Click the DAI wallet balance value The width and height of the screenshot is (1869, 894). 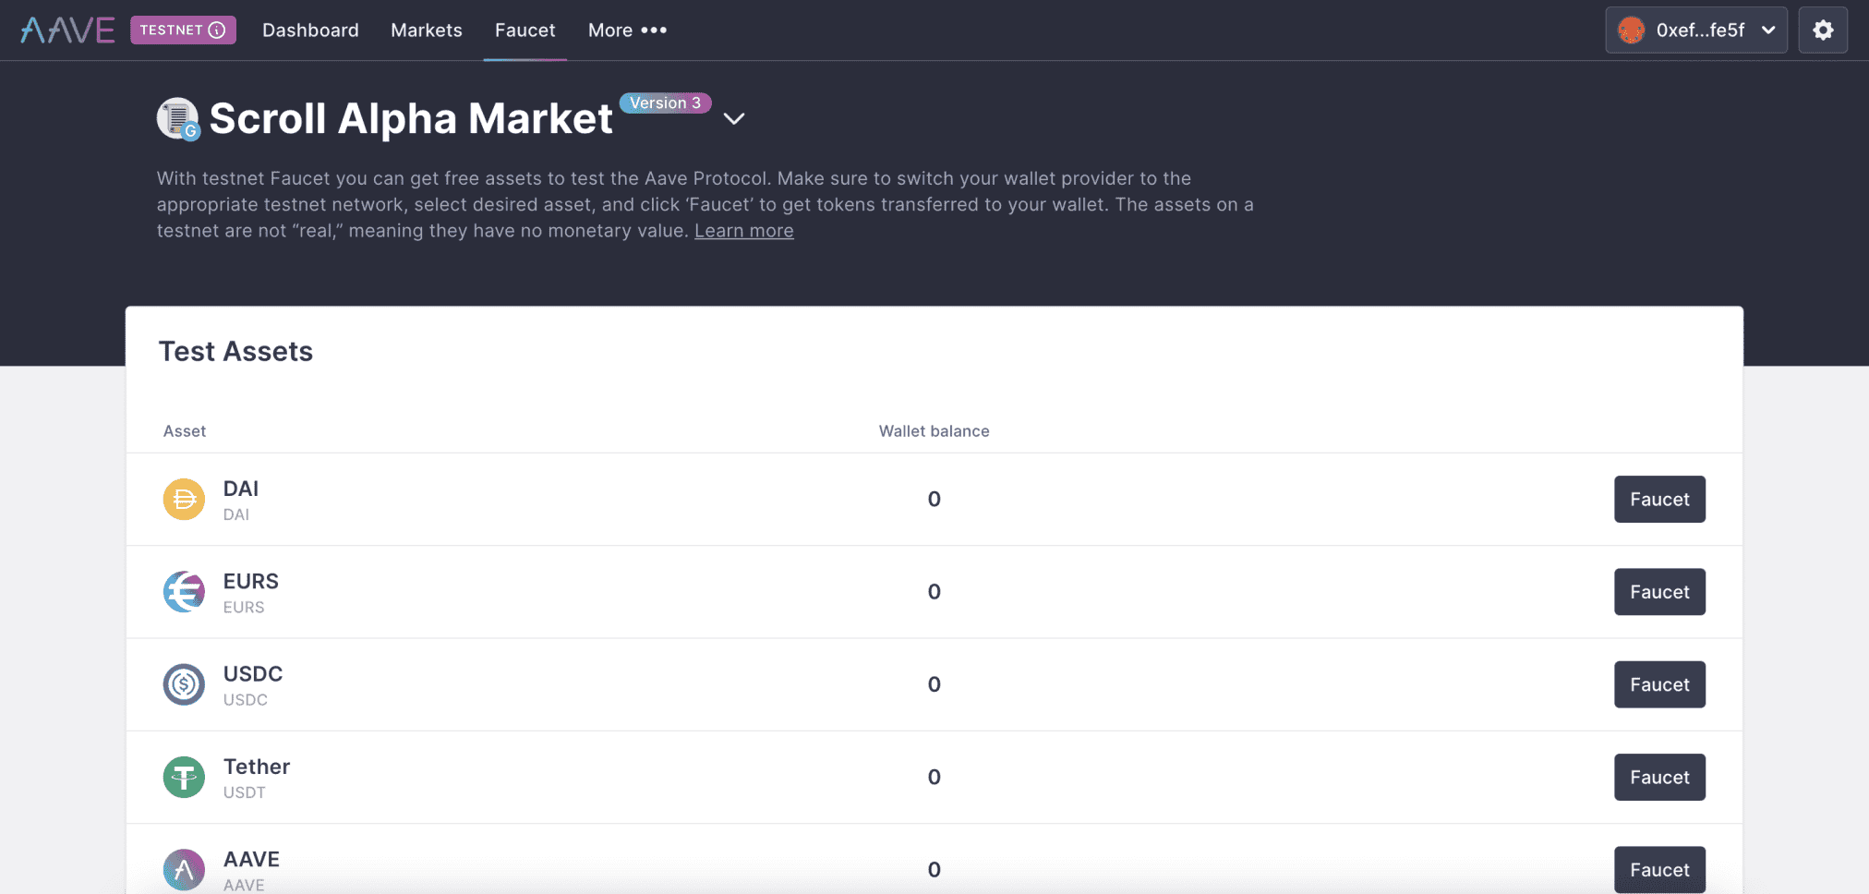[934, 500]
